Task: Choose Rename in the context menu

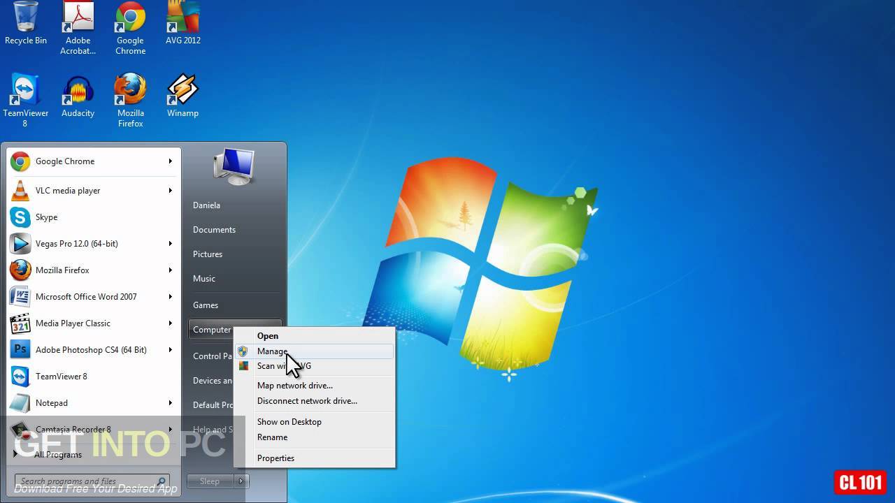Action: point(315,437)
